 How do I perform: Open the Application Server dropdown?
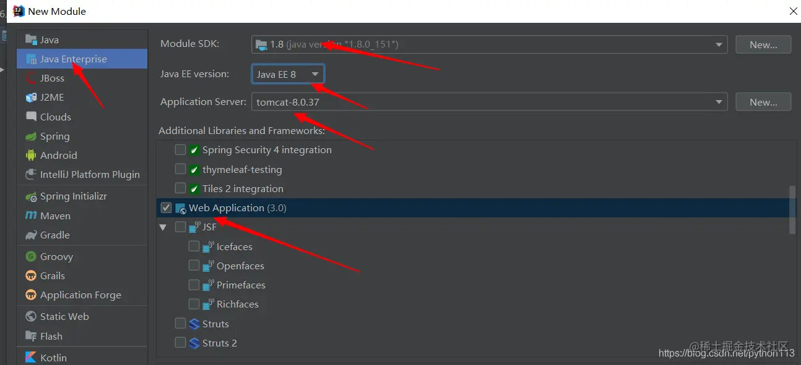tap(490, 102)
